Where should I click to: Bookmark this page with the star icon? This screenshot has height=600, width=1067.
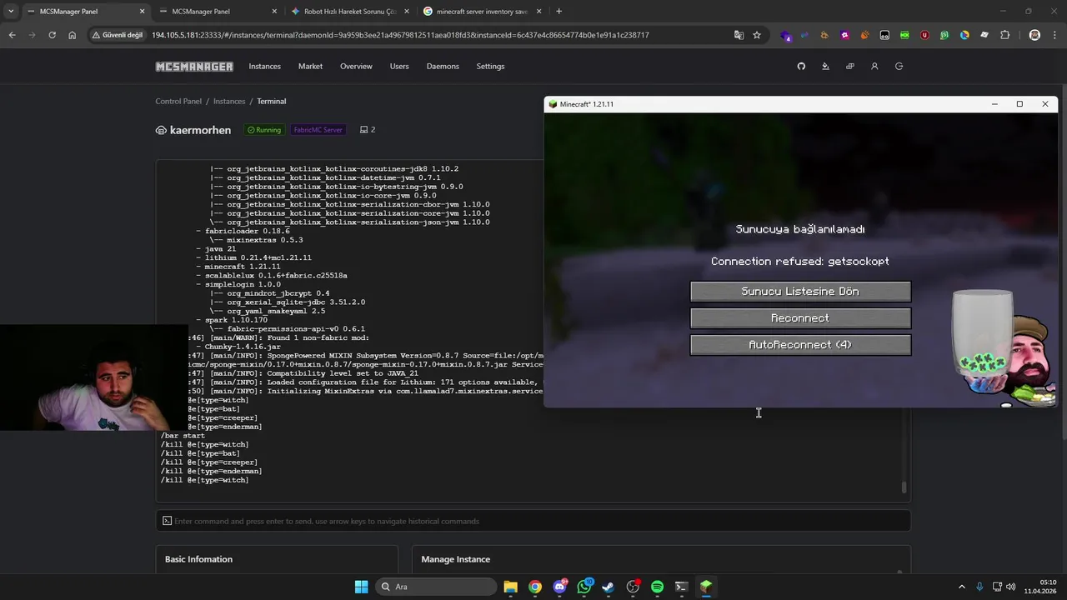[x=757, y=35]
